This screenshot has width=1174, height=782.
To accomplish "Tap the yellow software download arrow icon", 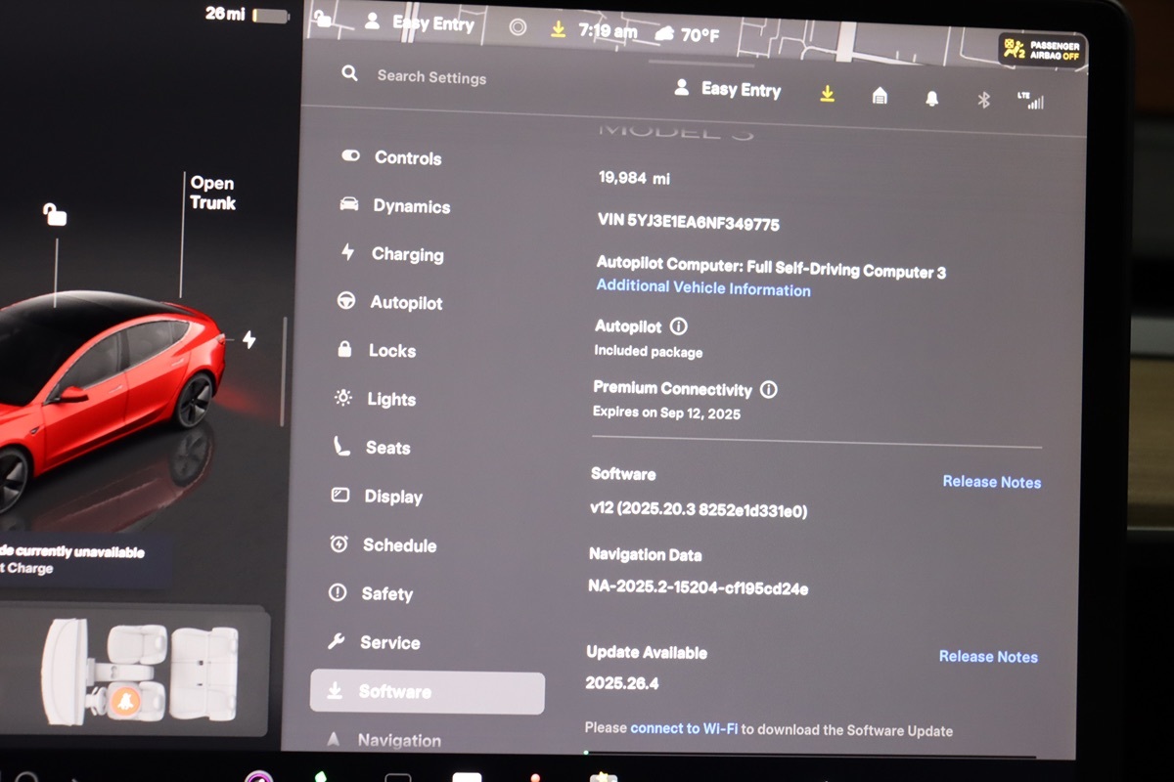I will [827, 93].
